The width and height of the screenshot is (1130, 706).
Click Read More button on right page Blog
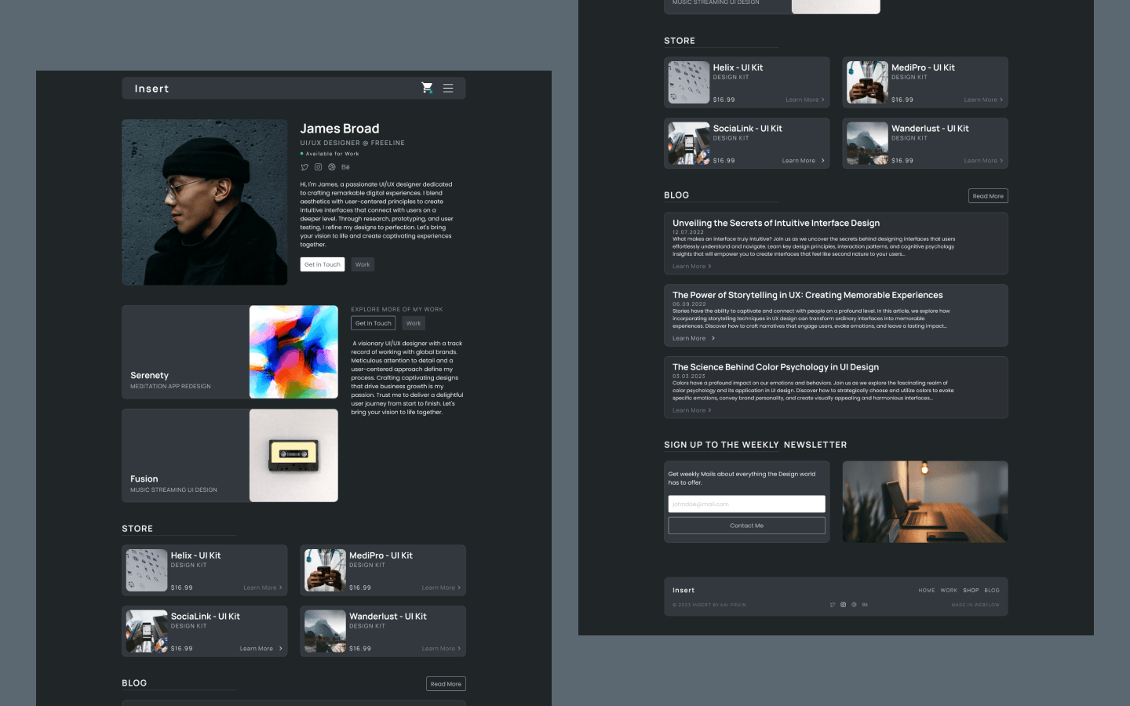(x=988, y=196)
